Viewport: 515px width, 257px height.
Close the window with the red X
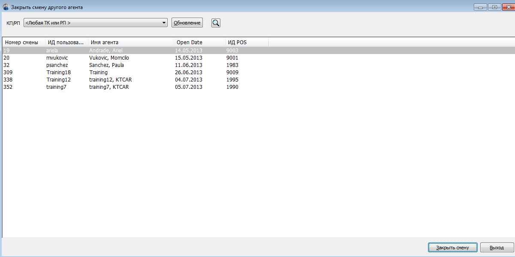tap(508, 7)
